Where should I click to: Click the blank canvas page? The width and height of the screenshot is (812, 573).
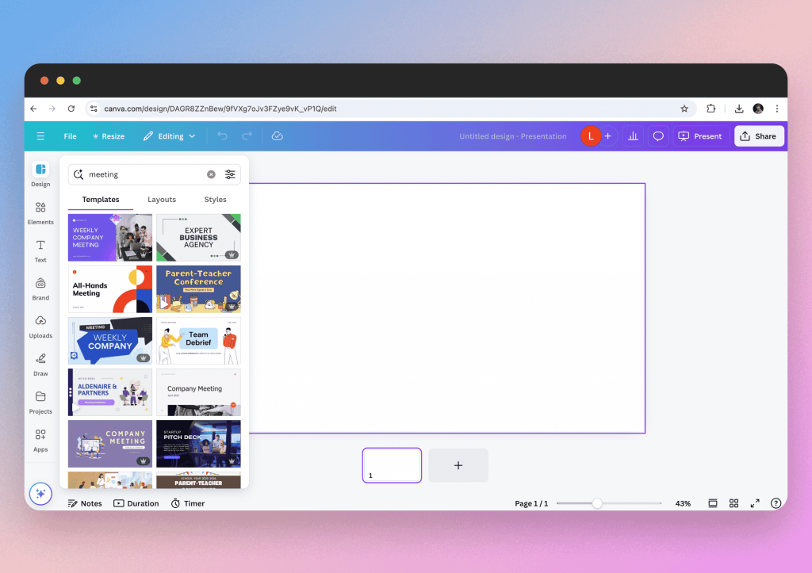[x=447, y=308]
